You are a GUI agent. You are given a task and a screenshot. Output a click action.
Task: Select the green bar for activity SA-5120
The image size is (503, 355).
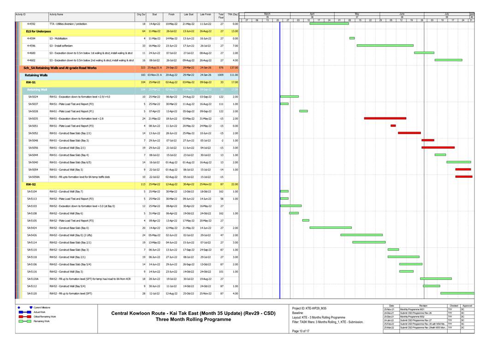(x=457, y=293)
